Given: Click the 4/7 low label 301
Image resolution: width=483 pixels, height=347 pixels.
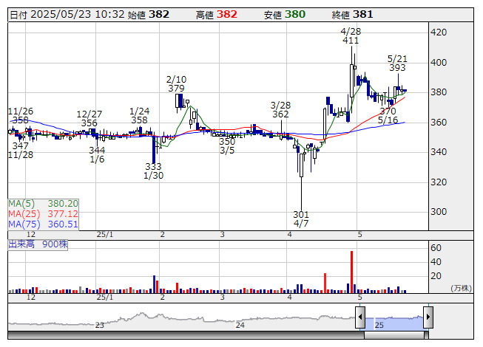Looking at the screenshot, I should pos(301,215).
